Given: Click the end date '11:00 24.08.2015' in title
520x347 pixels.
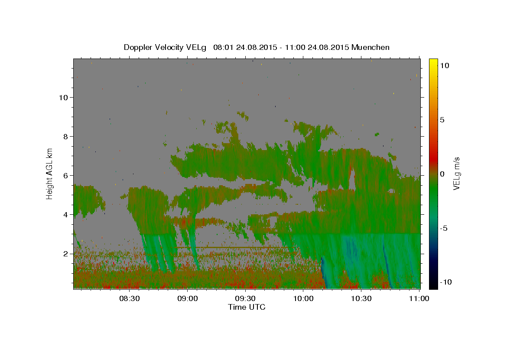Looking at the screenshot, I should click(317, 47).
